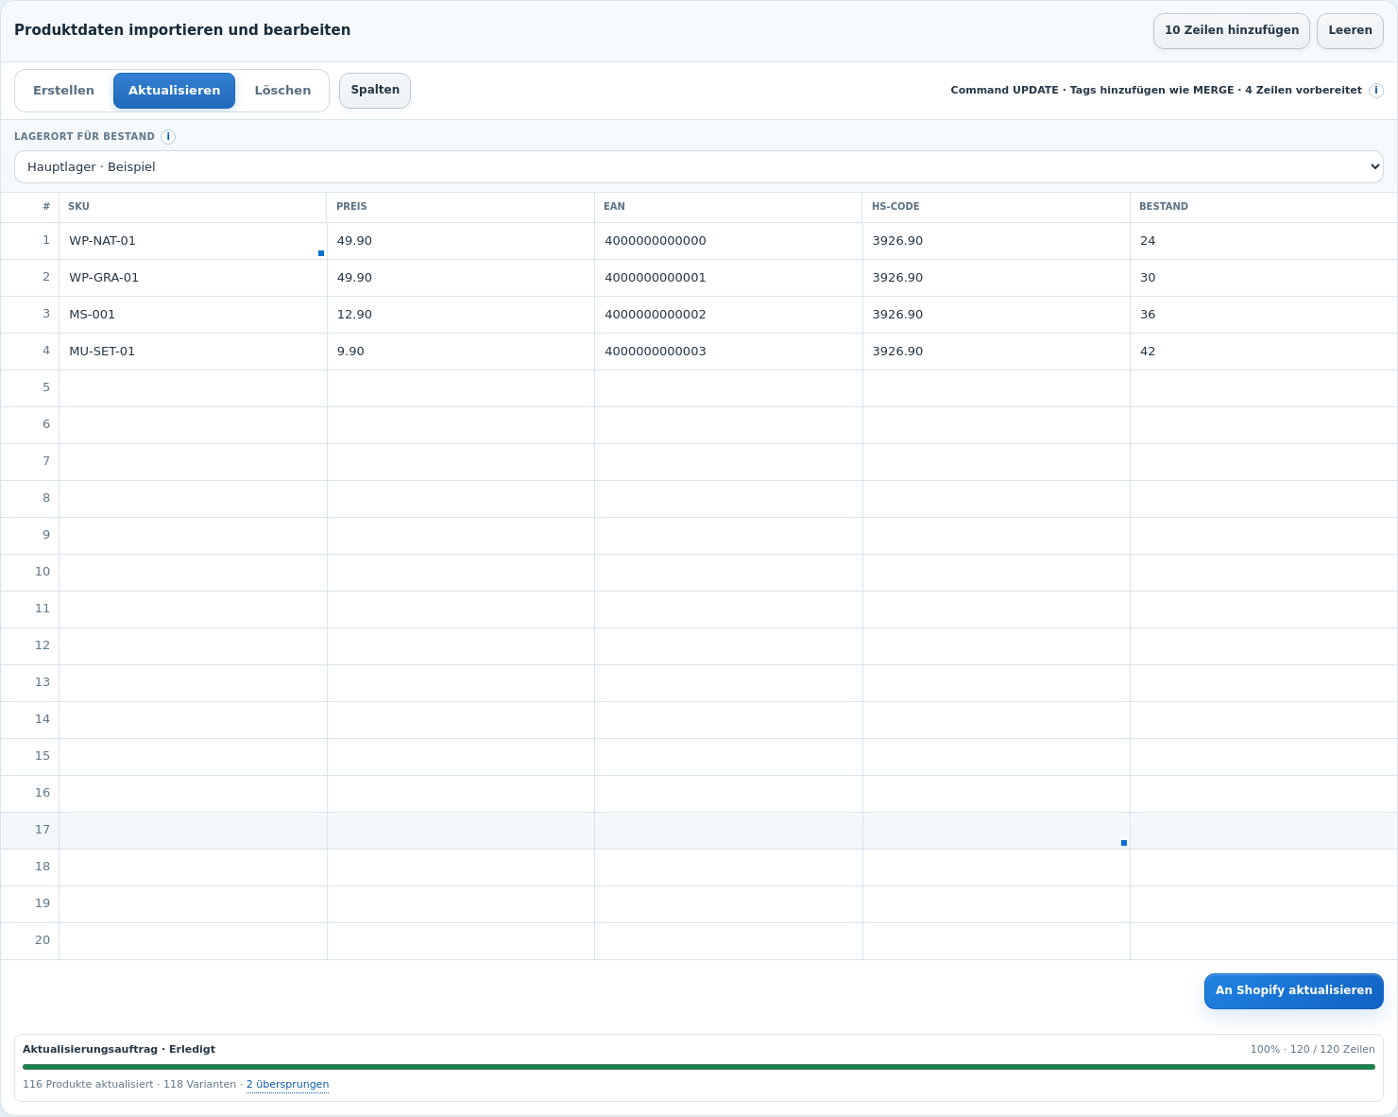This screenshot has height=1117, width=1398.
Task: Click the HS-Code cell in row MS-001
Action: (997, 315)
